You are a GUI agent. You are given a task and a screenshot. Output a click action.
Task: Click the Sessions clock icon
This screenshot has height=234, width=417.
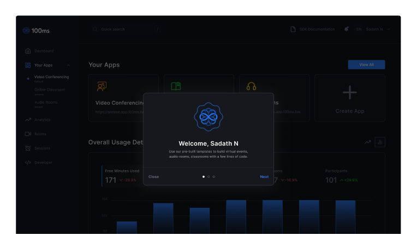coord(28,148)
